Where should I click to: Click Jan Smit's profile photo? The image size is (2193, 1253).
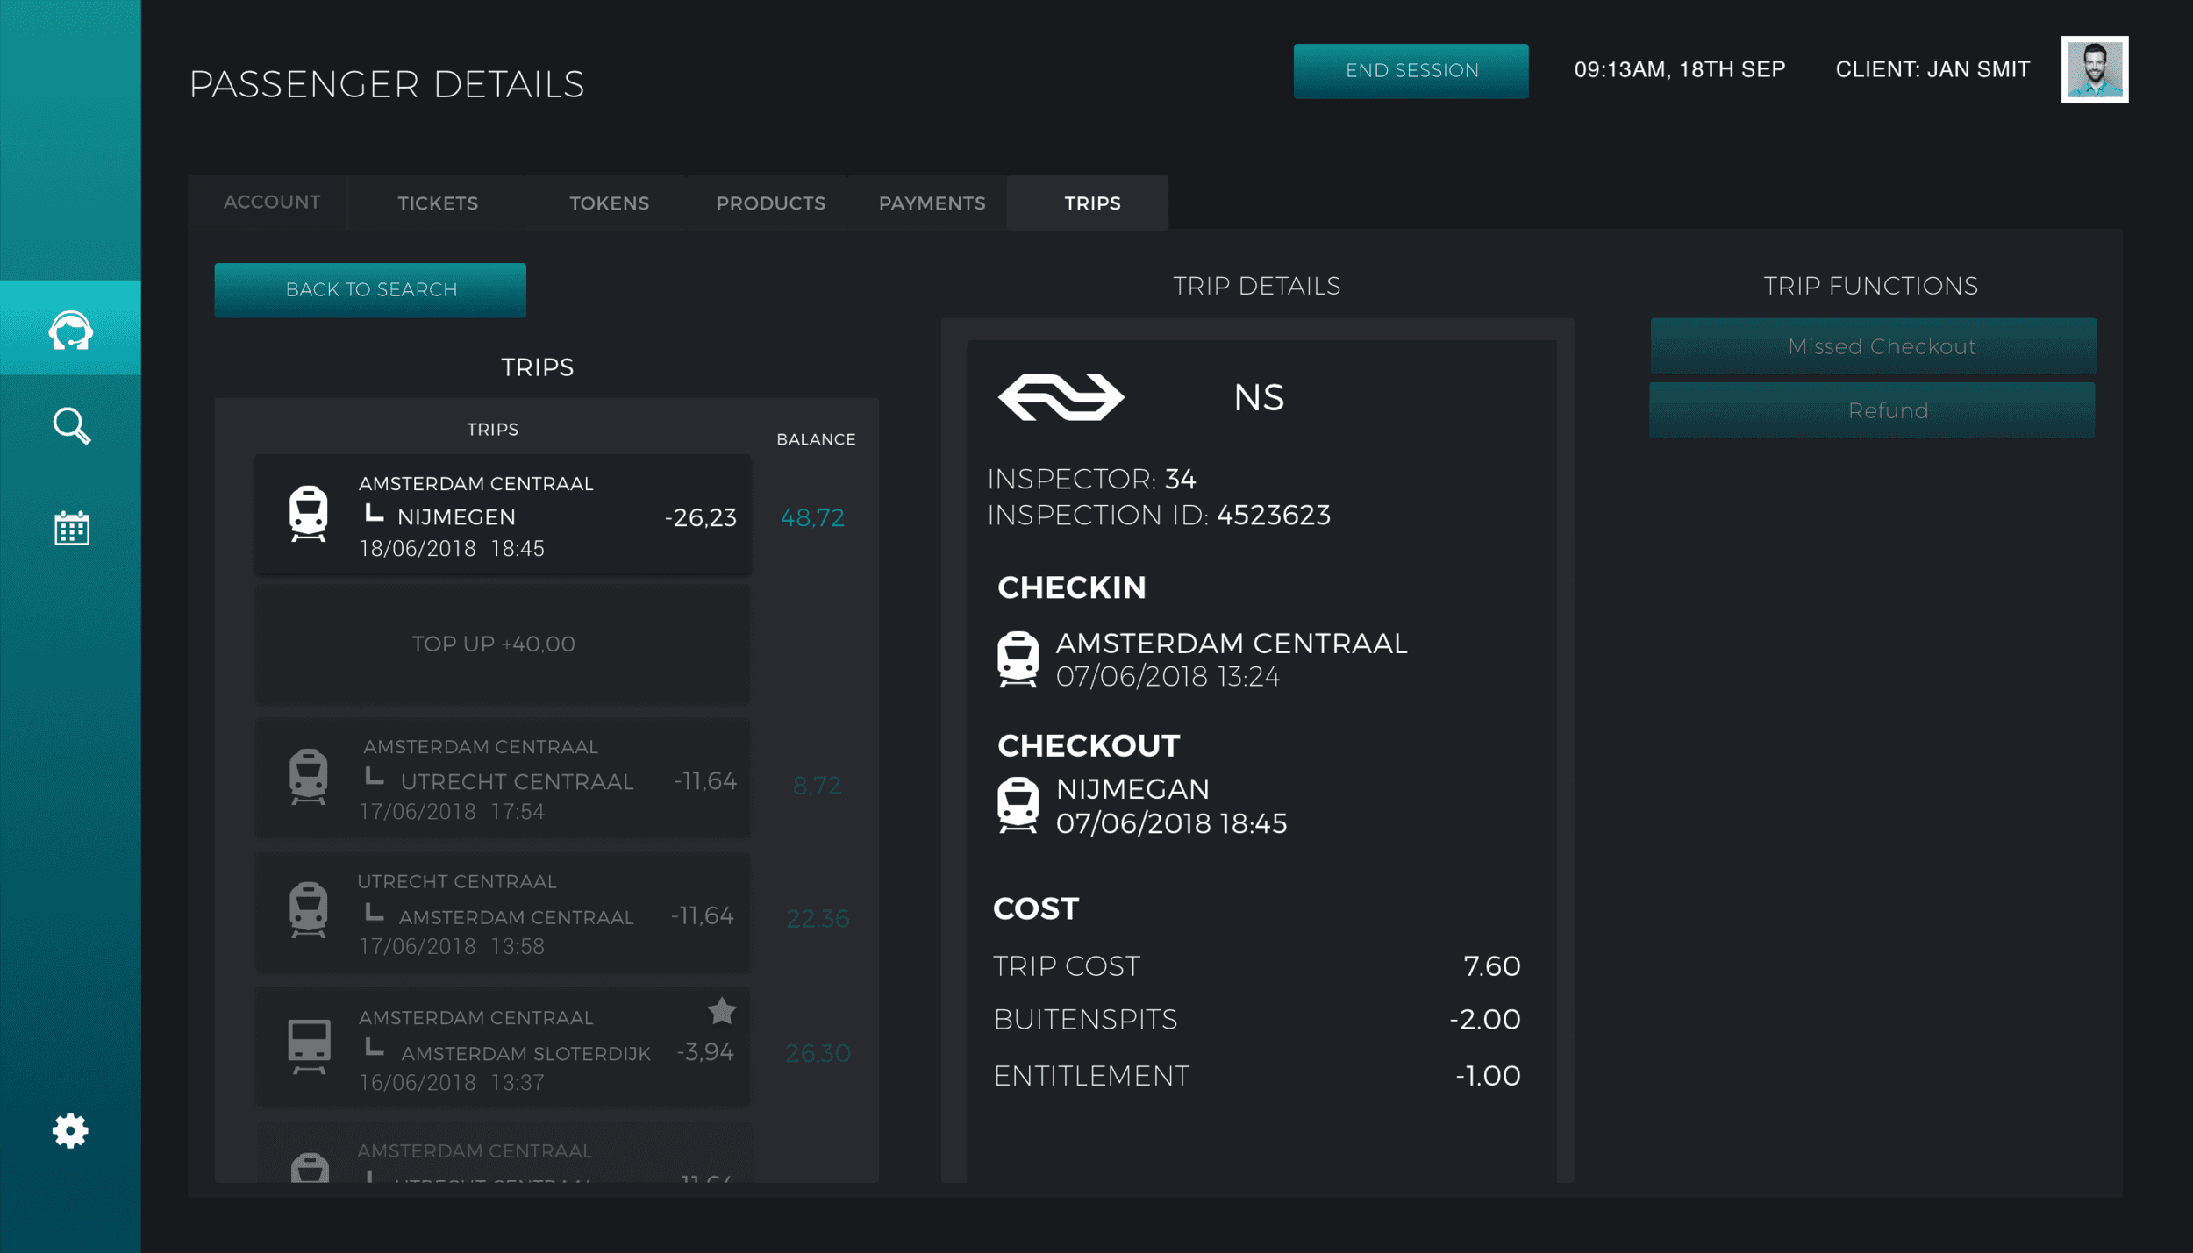(2094, 69)
